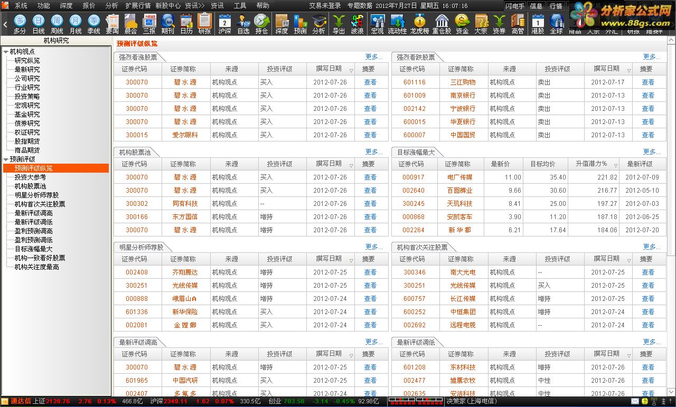Image resolution: width=676 pixels, height=407 pixels.
Task: Open the 功能 menu
Action: click(44, 6)
